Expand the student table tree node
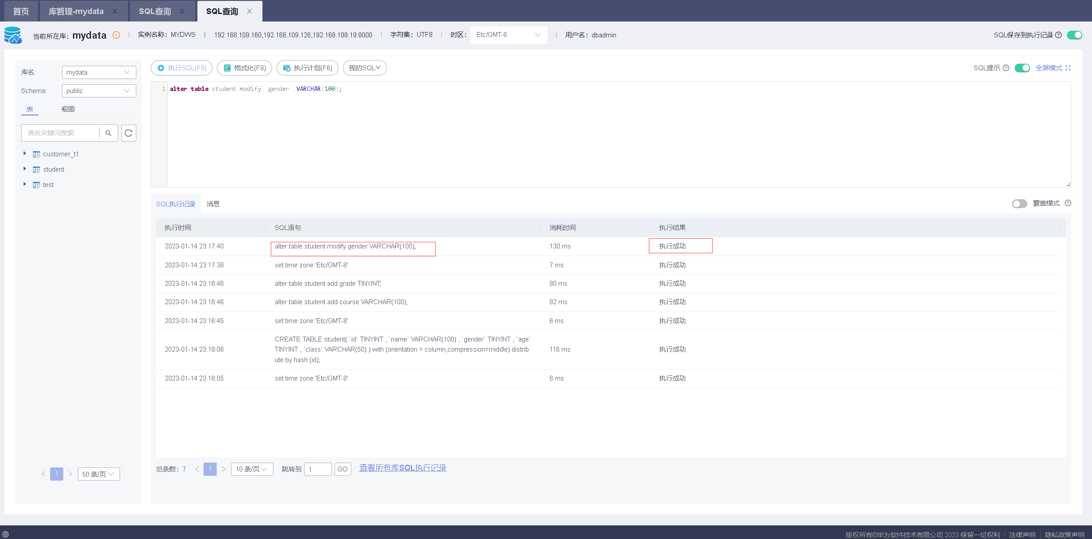1092x539 pixels. (x=25, y=169)
